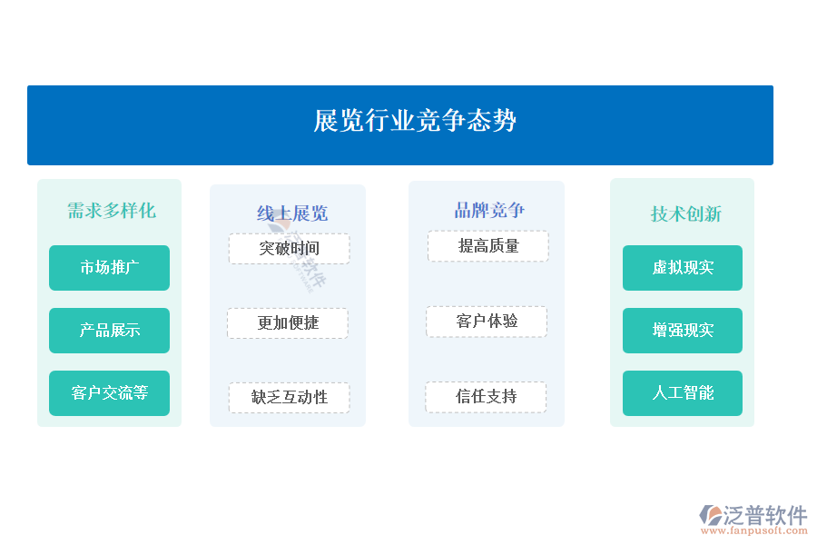Select the 客户体验 box
The image size is (817, 545).
click(x=487, y=322)
